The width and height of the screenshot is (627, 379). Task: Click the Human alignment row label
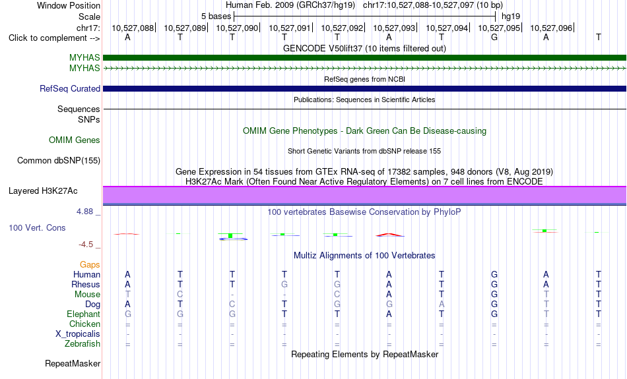[86, 274]
